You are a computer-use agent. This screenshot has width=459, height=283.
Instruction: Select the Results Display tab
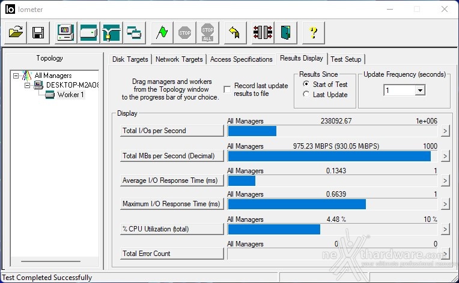click(302, 58)
